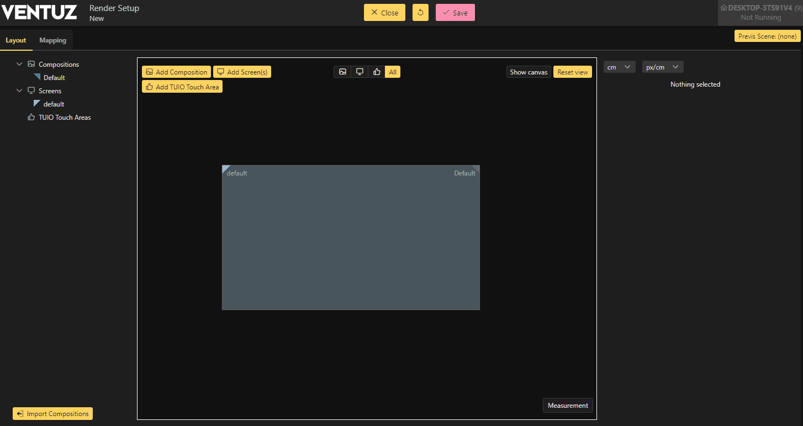The image size is (803, 426).
Task: Toggle the Measurement overlay
Action: [568, 406]
